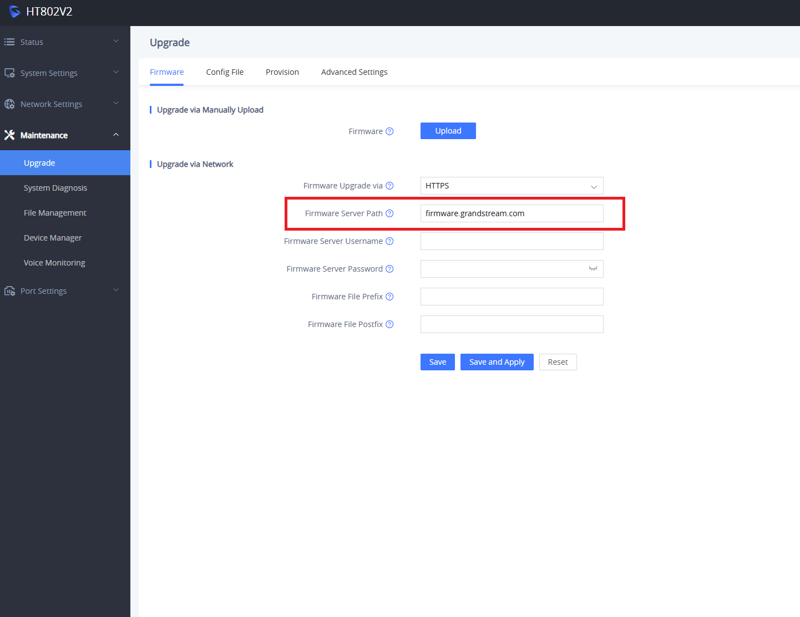Click help icon beside Firmware Upgrade via
Screen dimensions: 800x617
(x=389, y=186)
